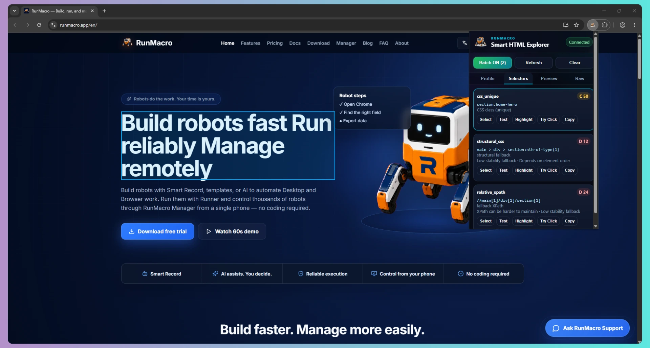Screen dimensions: 650x348
Task: Click the section.home-hero selector text
Action: [x=497, y=104]
